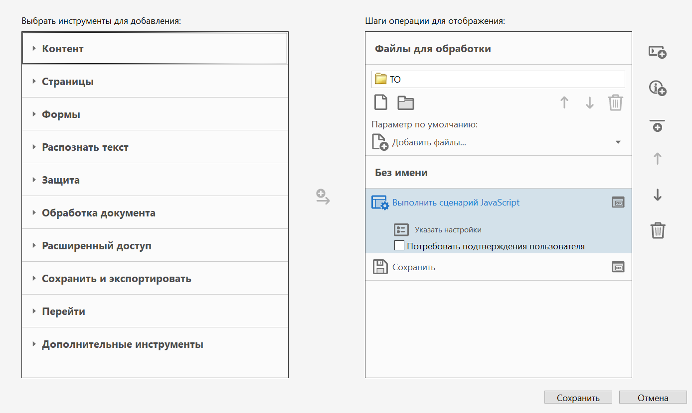The image size is (692, 413).
Task: Select the 'Сохранить' step in the list
Action: (413, 267)
